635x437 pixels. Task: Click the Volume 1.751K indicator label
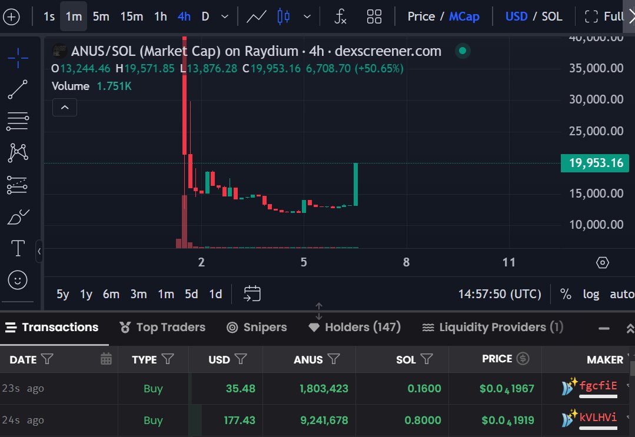pos(92,86)
